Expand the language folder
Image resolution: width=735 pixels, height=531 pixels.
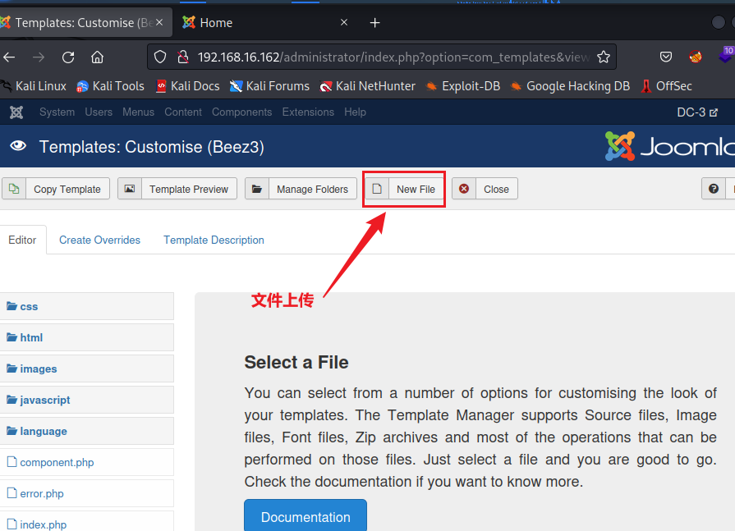[x=87, y=431]
